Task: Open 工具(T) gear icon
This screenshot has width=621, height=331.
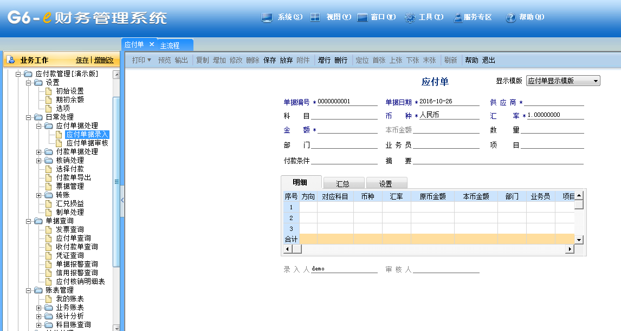Action: [x=410, y=17]
